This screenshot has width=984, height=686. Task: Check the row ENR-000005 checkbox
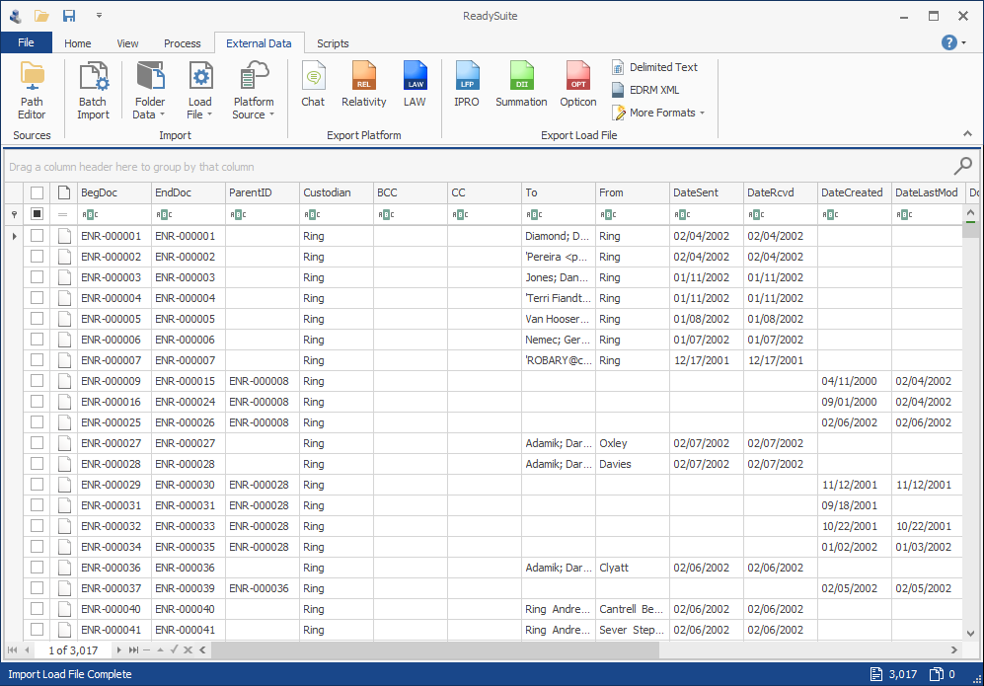coord(38,319)
